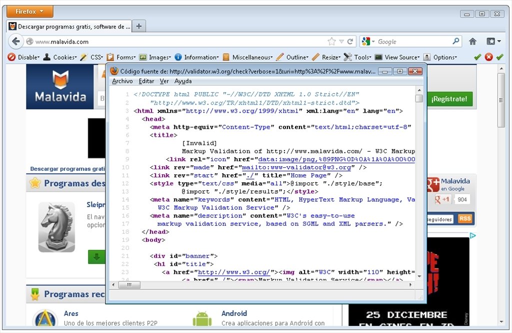The image size is (512, 333).
Task: Click the Google +1 button
Action: (442, 199)
